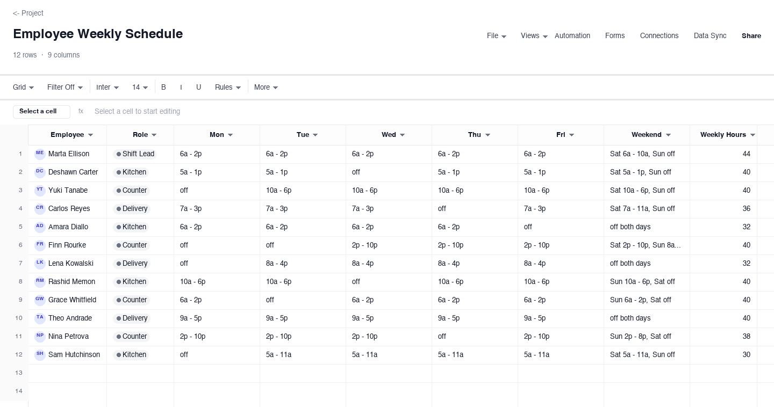The image size is (774, 407).
Task: Click the Share button
Action: (751, 36)
